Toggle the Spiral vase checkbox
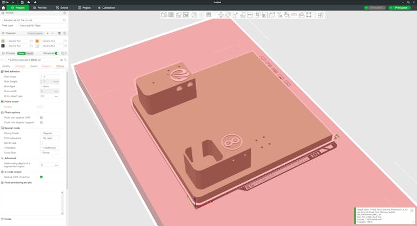 [x=41, y=143]
